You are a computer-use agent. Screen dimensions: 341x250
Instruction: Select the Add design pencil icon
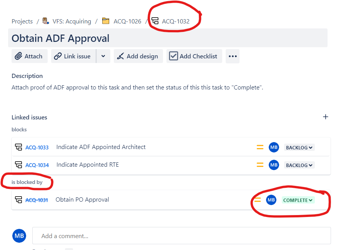pyautogui.click(x=120, y=56)
